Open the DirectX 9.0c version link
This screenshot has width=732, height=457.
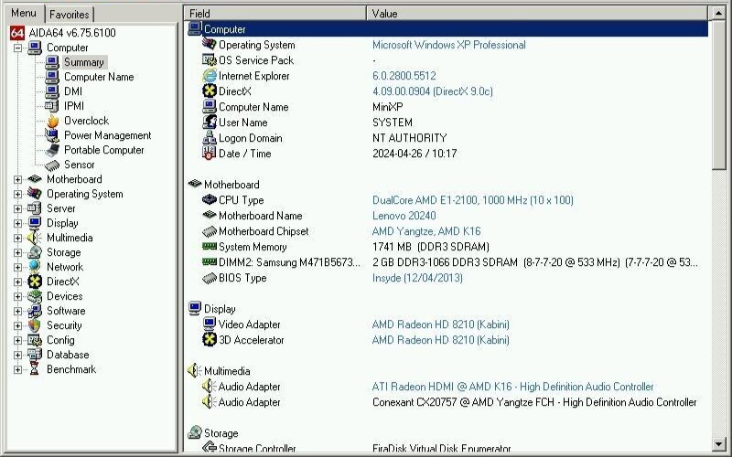click(x=432, y=90)
